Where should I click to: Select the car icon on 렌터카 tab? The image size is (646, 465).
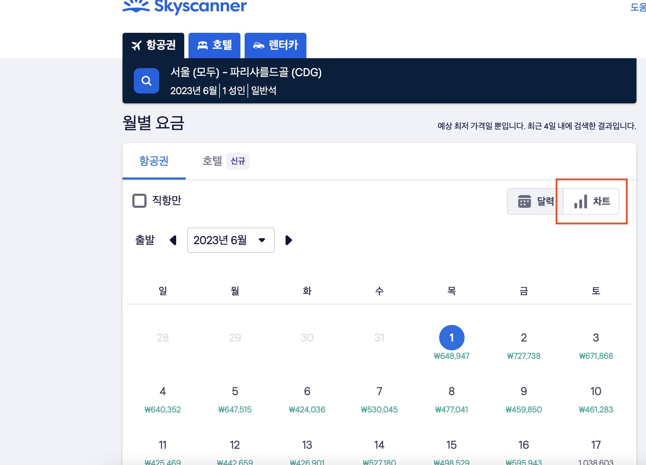pos(258,45)
